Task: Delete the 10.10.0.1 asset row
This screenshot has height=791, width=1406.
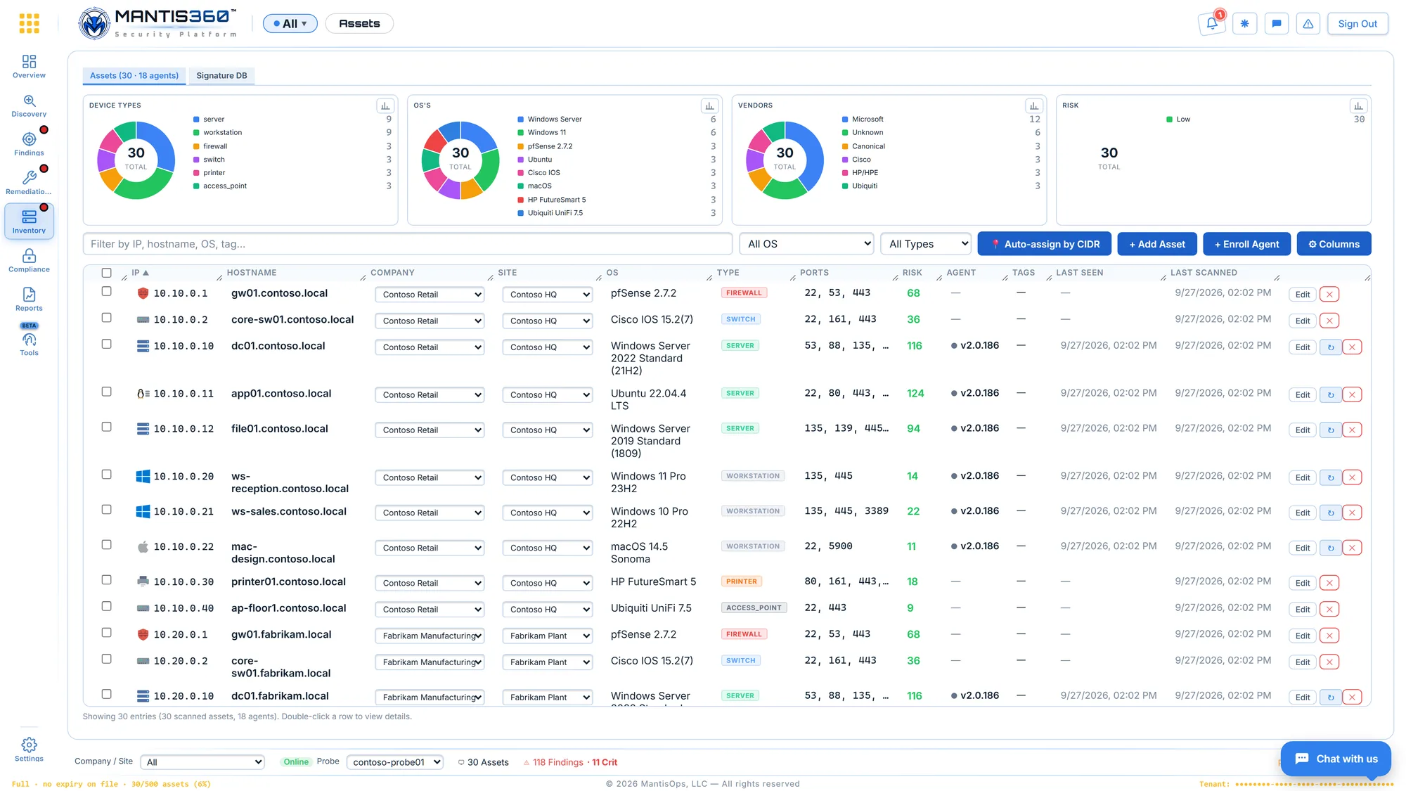Action: 1329,295
